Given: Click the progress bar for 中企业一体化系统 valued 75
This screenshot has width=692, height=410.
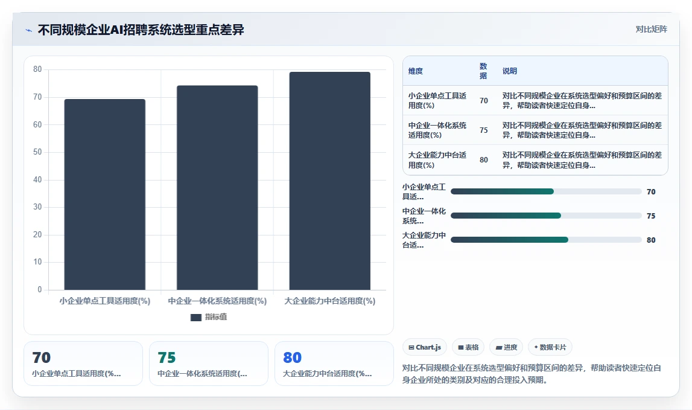Looking at the screenshot, I should pyautogui.click(x=546, y=216).
